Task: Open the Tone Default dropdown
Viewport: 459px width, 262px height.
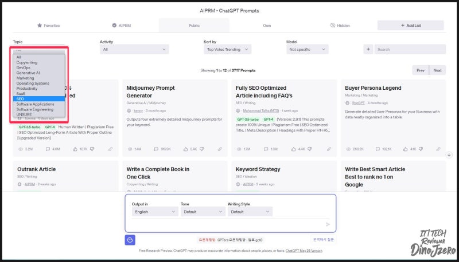Action: tap(203, 212)
